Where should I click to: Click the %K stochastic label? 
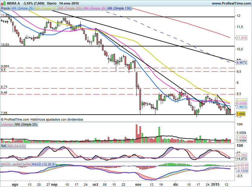pos(4,146)
